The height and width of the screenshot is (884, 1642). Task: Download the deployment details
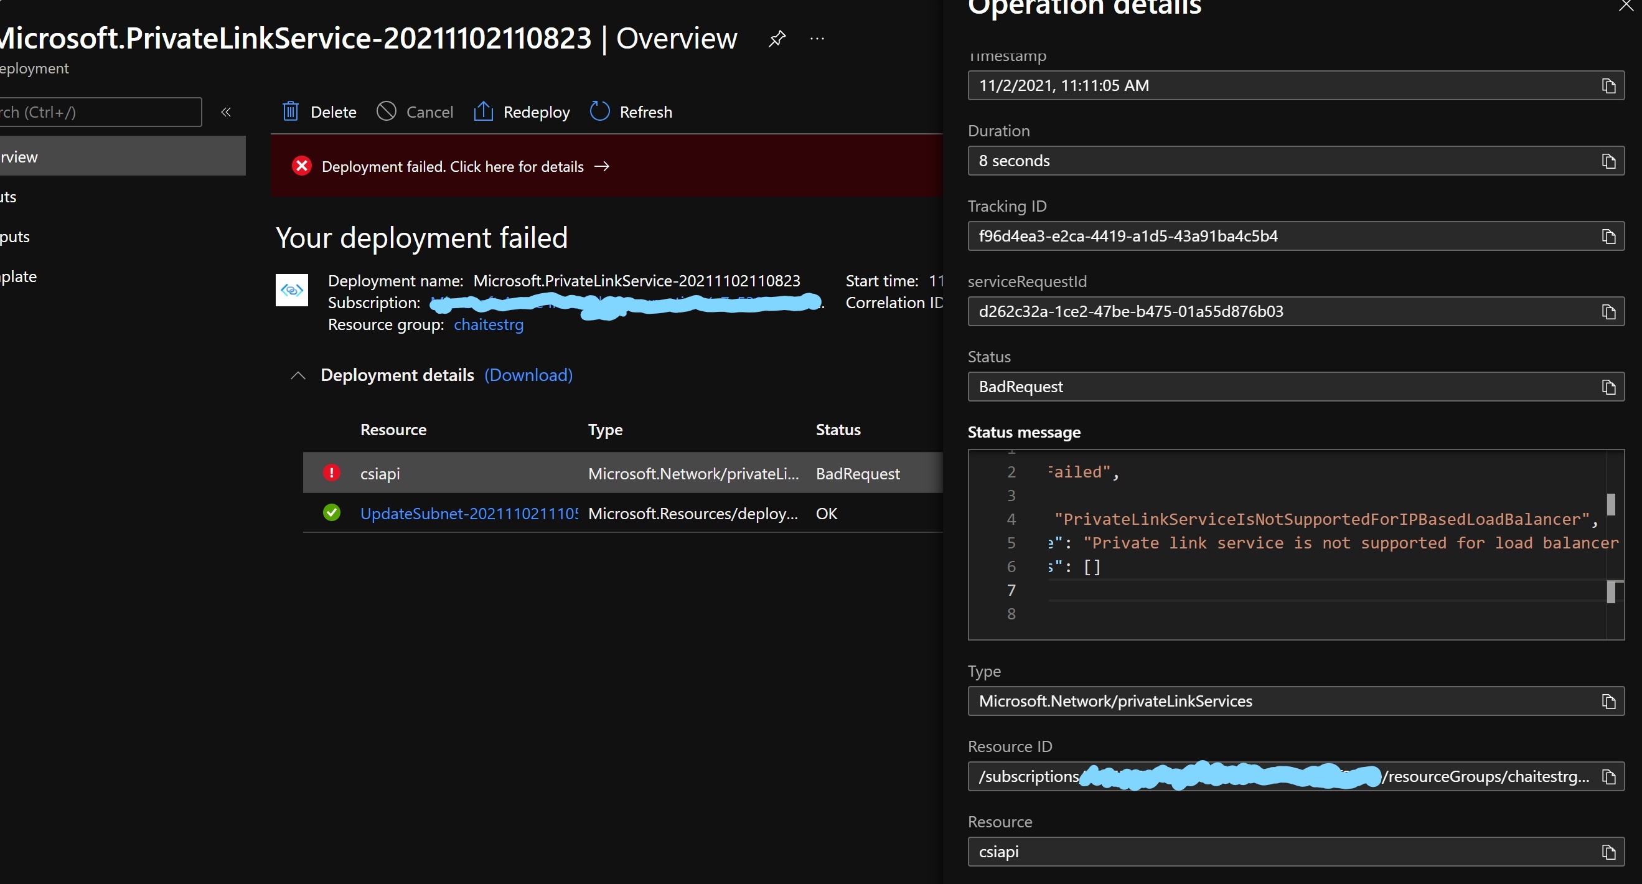(x=528, y=375)
